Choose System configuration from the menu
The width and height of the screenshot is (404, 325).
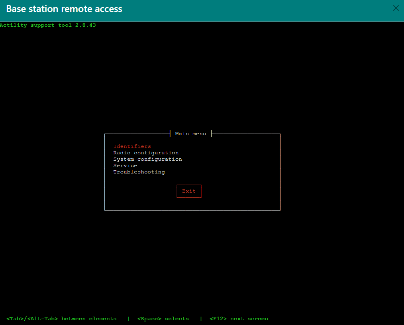[x=147, y=159]
